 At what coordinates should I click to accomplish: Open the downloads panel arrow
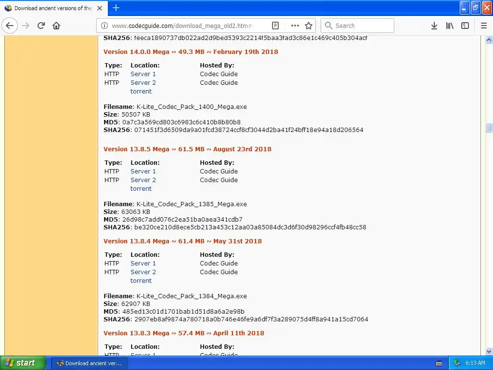coord(434,26)
